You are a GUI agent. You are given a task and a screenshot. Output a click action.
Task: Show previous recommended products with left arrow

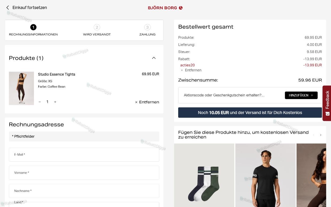(314, 135)
